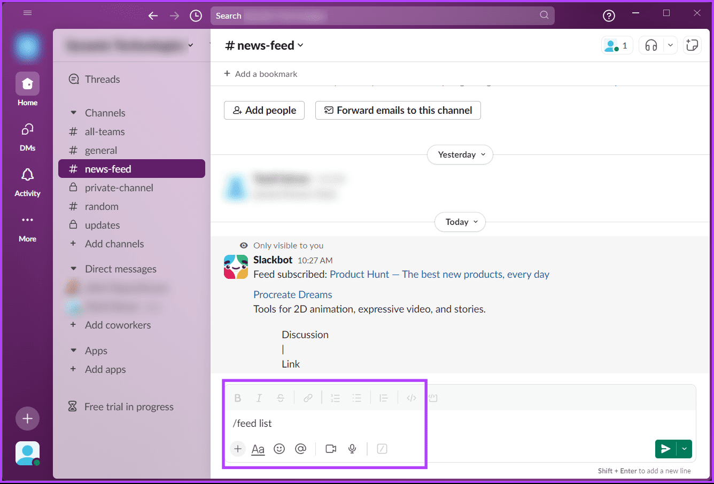Open the canvas icon in header
Screen dimensions: 714x484
(x=692, y=45)
